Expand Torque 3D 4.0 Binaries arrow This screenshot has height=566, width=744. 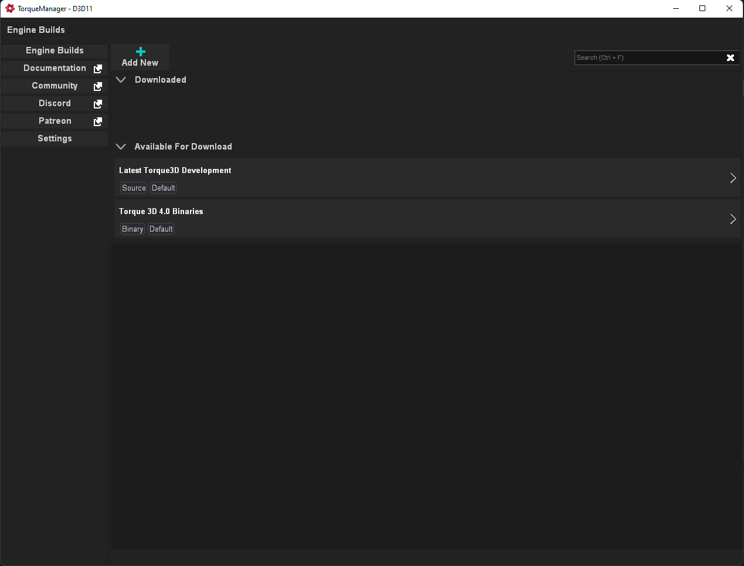tap(733, 219)
